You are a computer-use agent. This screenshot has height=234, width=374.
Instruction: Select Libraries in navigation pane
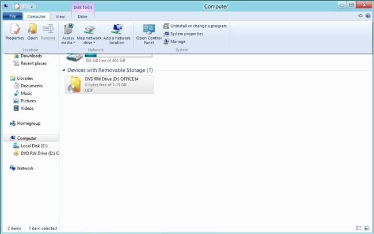(25, 78)
